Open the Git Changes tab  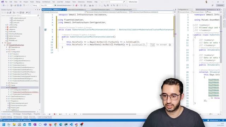tap(17, 114)
